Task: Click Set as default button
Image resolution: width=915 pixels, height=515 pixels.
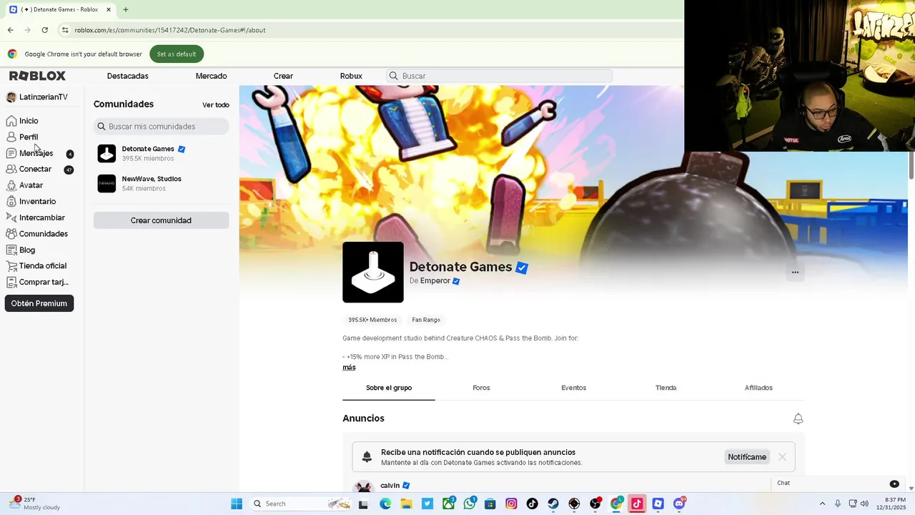Action: click(177, 54)
